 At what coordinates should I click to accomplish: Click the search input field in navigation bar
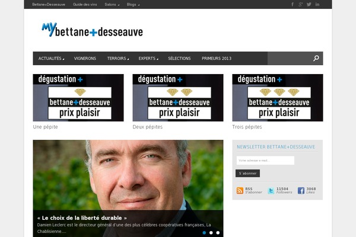pyautogui.click(x=290, y=58)
